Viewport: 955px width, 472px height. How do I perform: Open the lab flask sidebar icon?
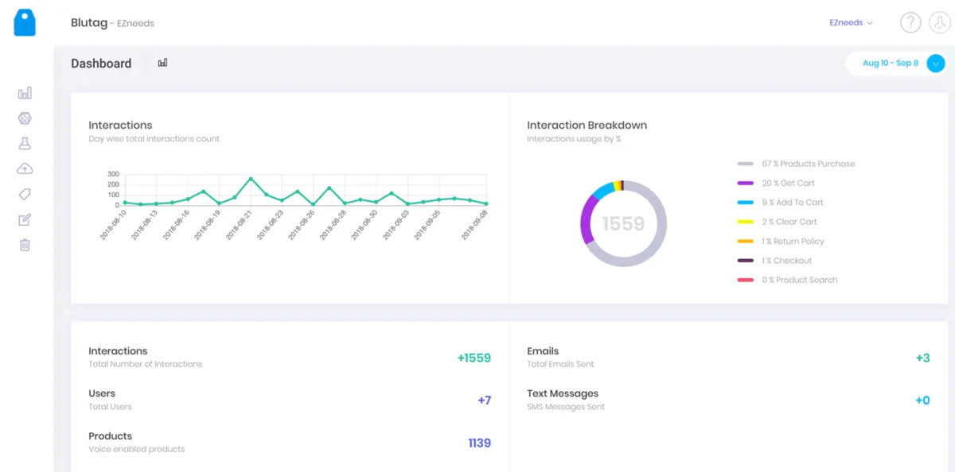25,144
